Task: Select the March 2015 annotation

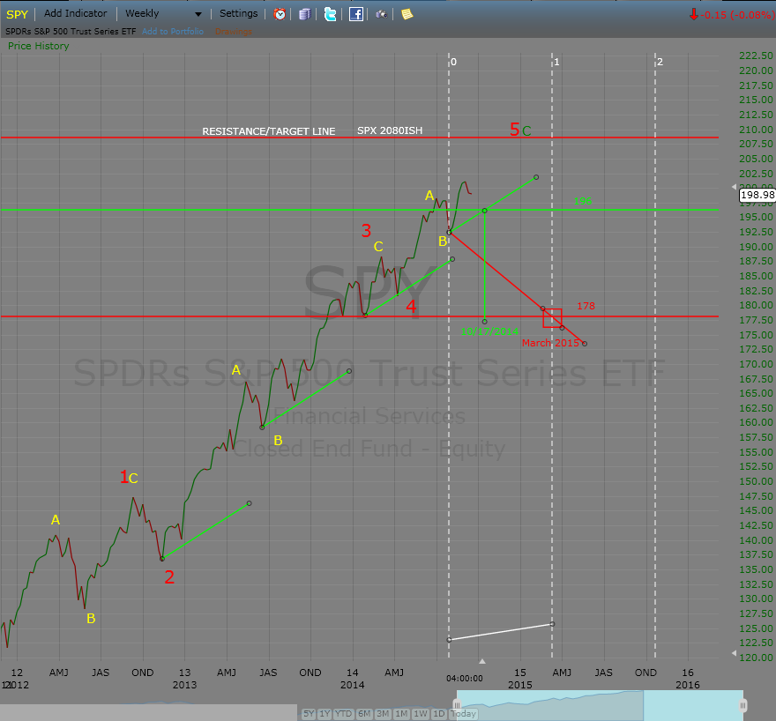Action: (x=550, y=343)
